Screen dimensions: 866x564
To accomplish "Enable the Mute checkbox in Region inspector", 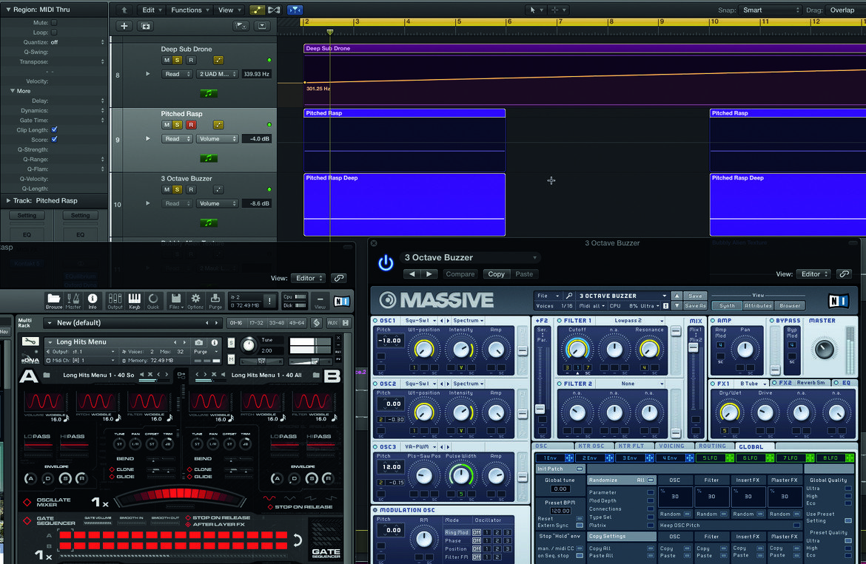I will (x=54, y=23).
